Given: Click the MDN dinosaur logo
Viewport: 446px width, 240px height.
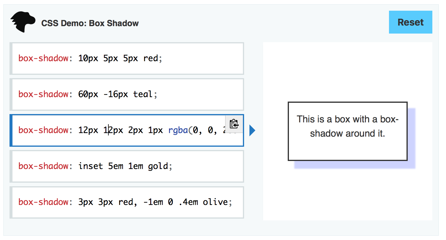Looking at the screenshot, I should click(x=23, y=22).
